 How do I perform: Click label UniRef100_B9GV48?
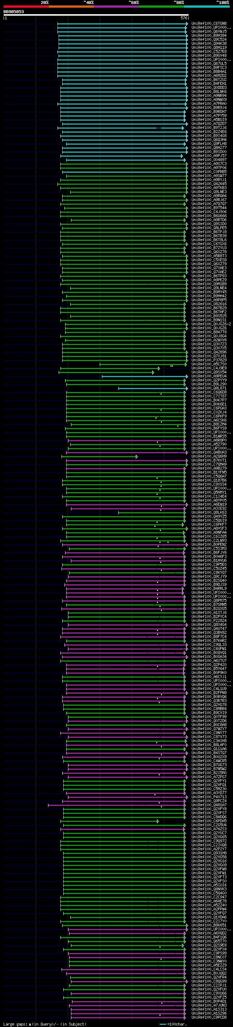pos(209,55)
